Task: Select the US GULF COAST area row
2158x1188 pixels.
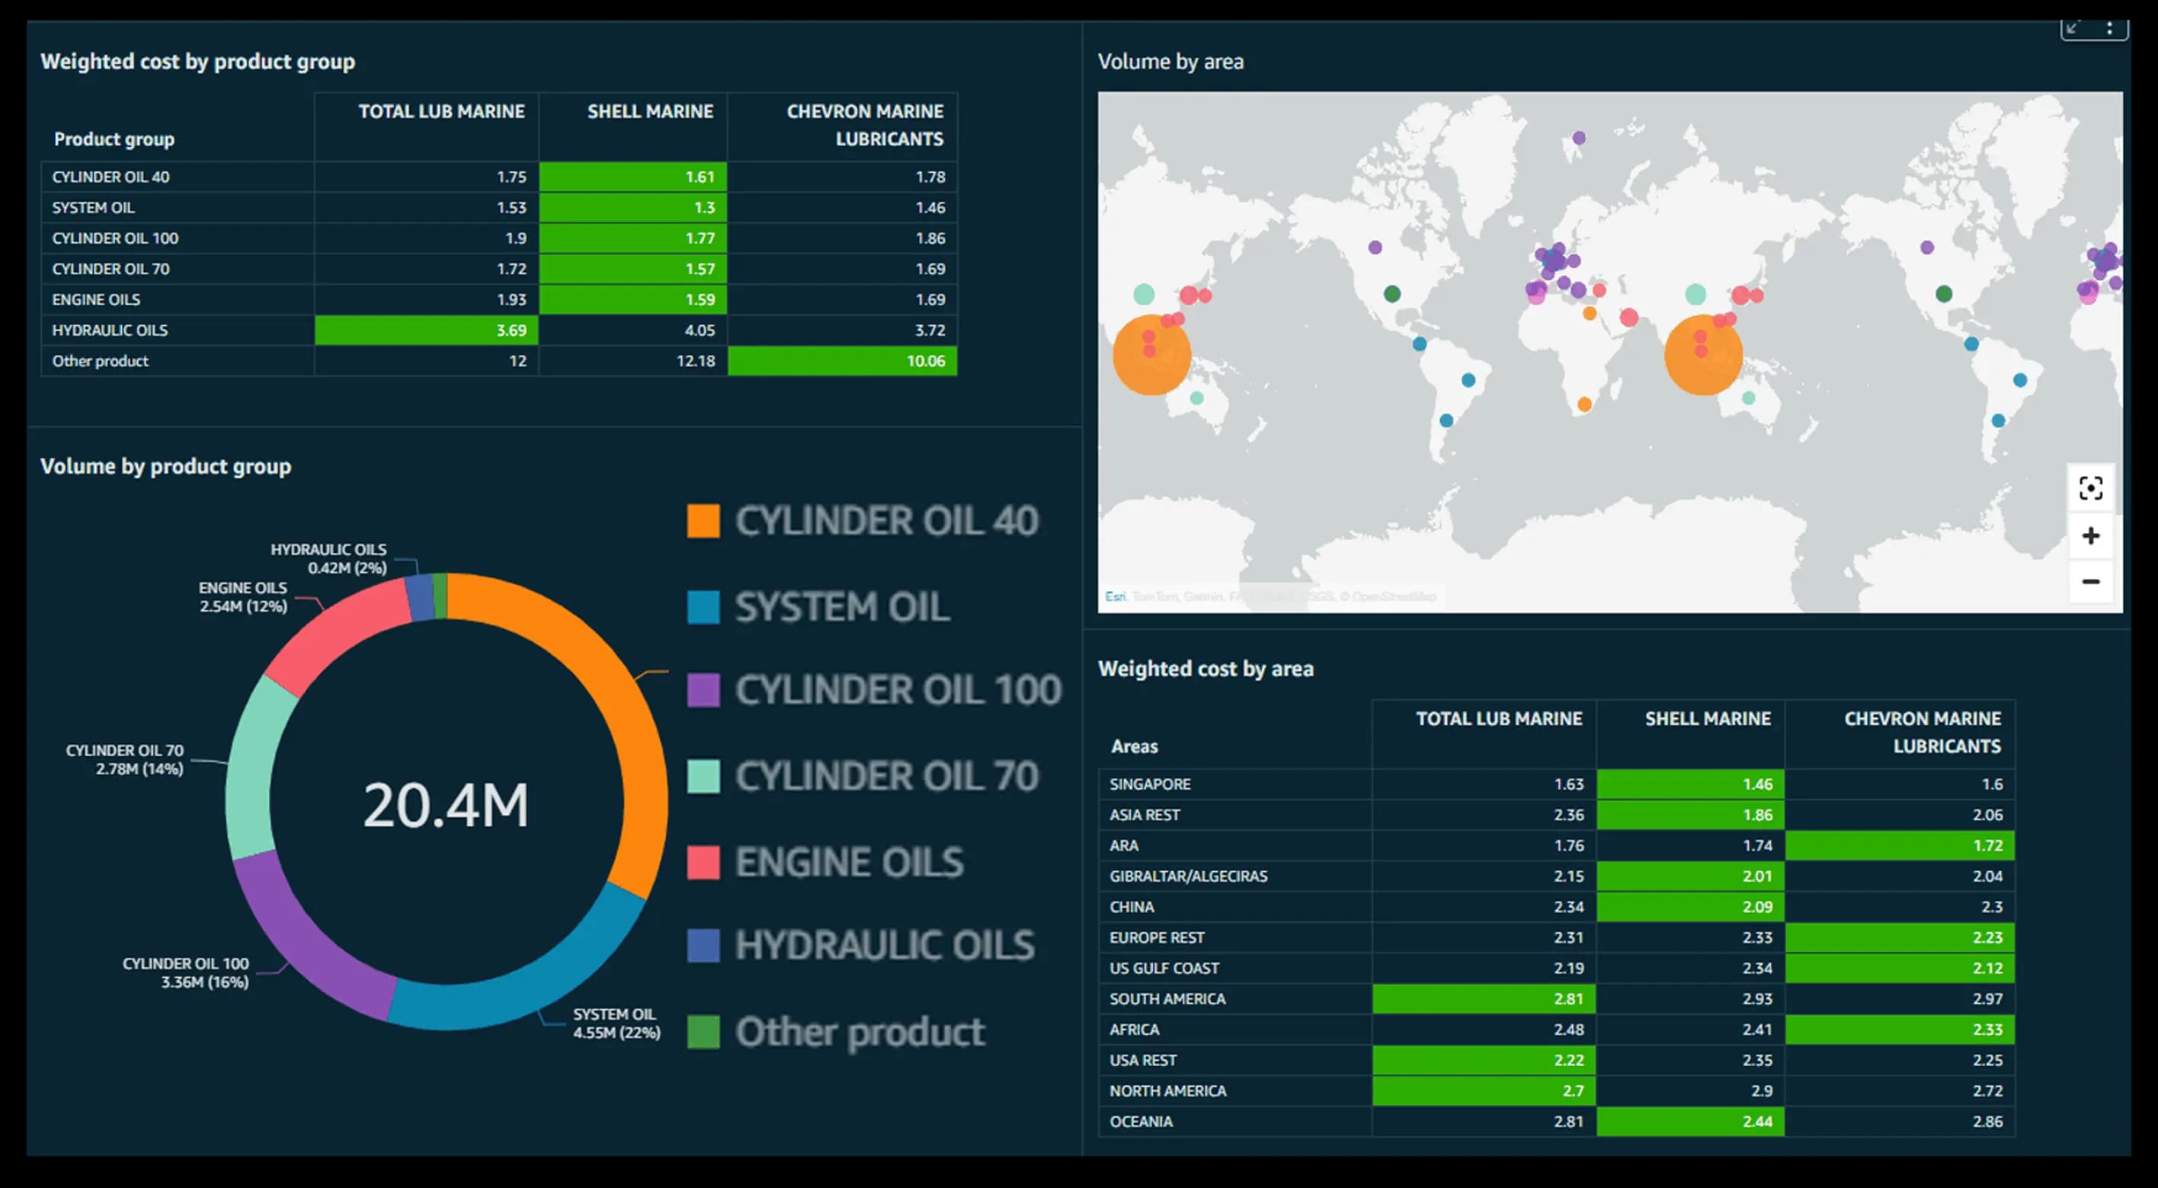Action: 1557,968
